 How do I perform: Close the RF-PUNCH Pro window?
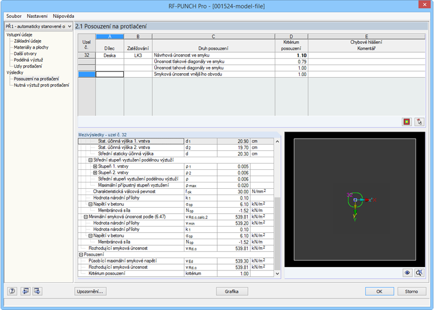point(425,5)
